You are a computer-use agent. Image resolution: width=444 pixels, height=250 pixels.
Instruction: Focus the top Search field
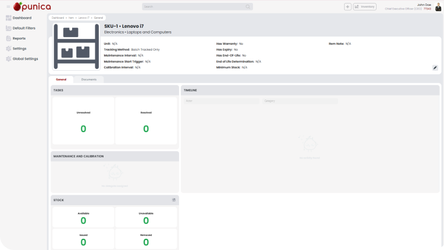[197, 6]
